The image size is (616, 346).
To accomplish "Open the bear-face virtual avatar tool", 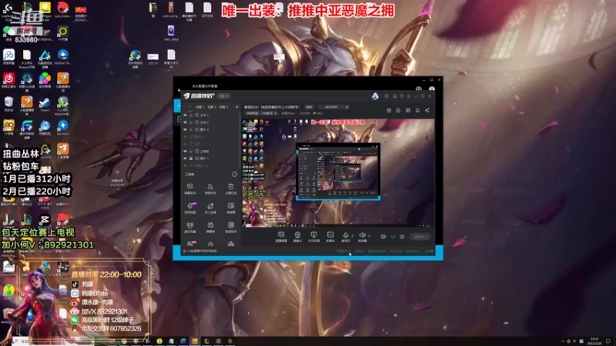I will [x=189, y=227].
